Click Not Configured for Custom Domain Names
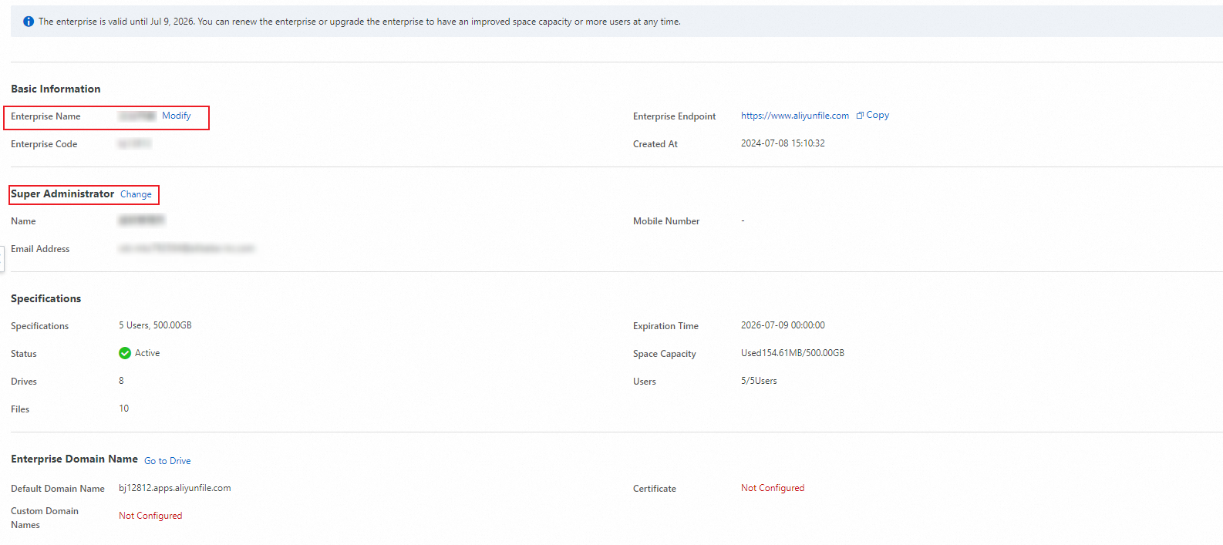 click(x=150, y=516)
